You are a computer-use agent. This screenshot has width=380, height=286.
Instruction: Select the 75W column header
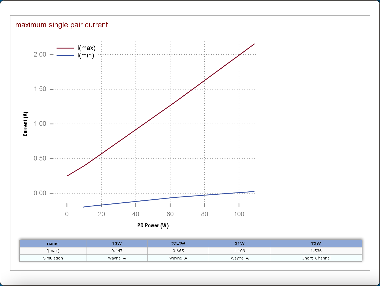(x=316, y=244)
